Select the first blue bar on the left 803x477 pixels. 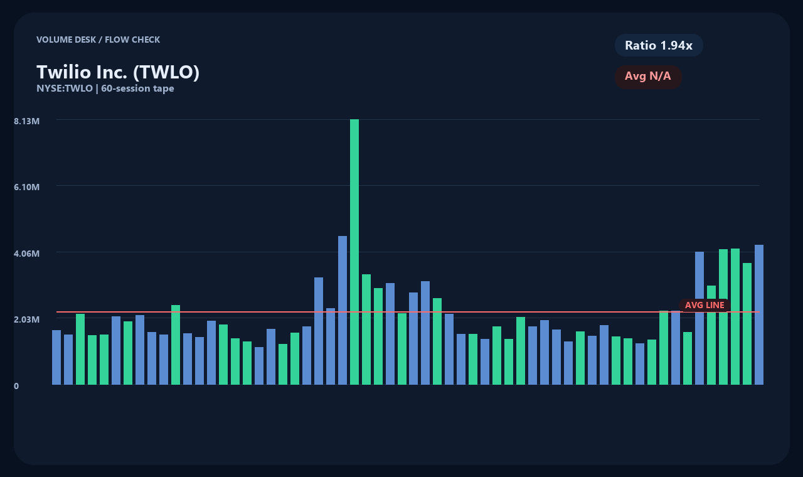tap(56, 357)
